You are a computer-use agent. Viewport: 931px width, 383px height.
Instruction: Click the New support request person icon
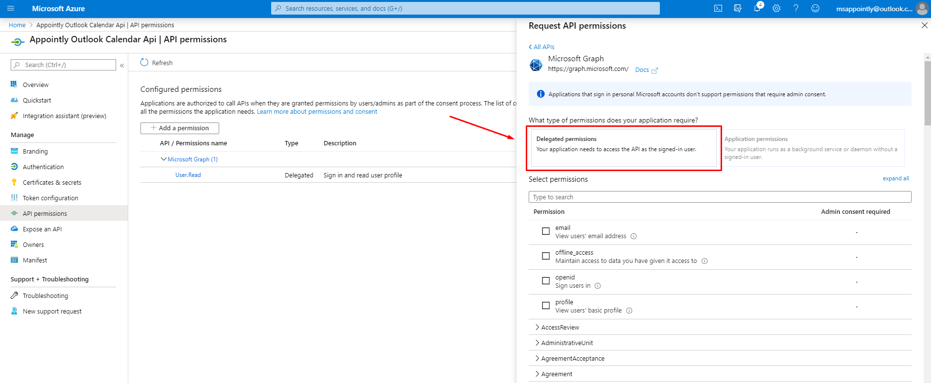click(14, 311)
